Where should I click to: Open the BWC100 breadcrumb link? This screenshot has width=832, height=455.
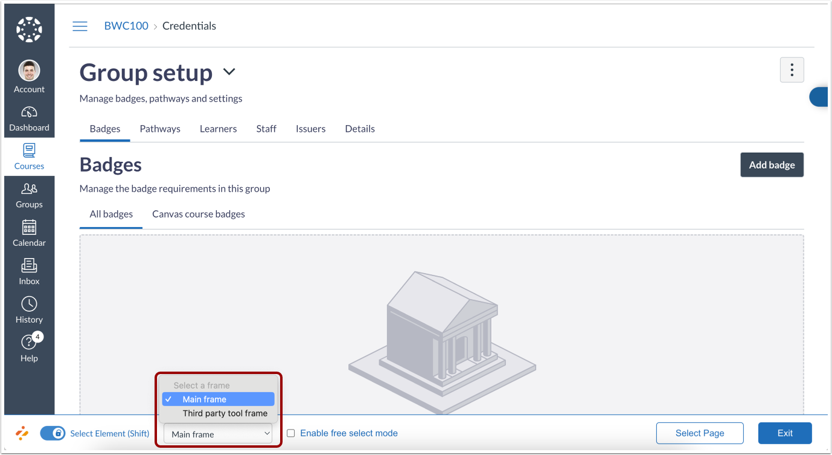[126, 26]
